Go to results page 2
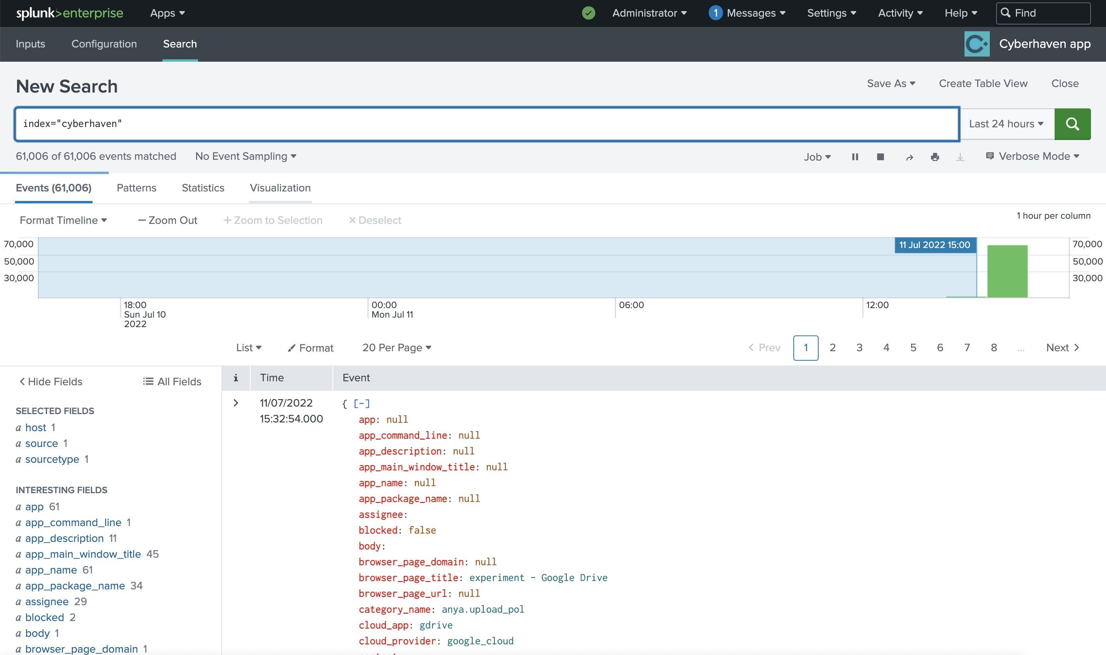1106x655 pixels. pos(832,348)
